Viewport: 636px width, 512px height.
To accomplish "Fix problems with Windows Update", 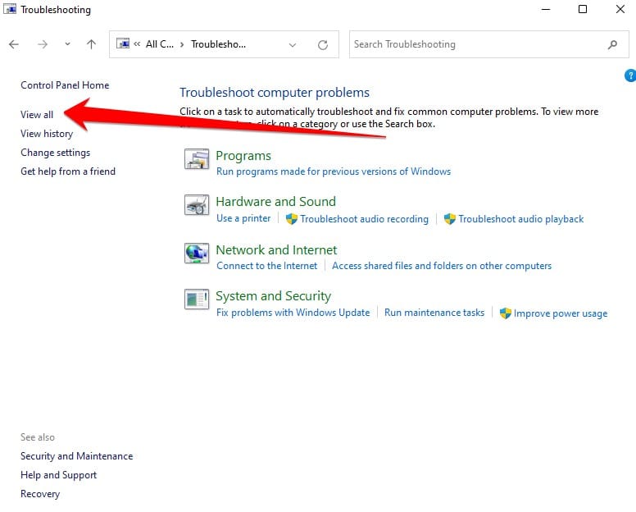I will (293, 313).
